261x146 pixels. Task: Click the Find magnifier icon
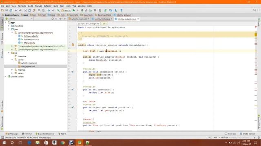[39, 10]
